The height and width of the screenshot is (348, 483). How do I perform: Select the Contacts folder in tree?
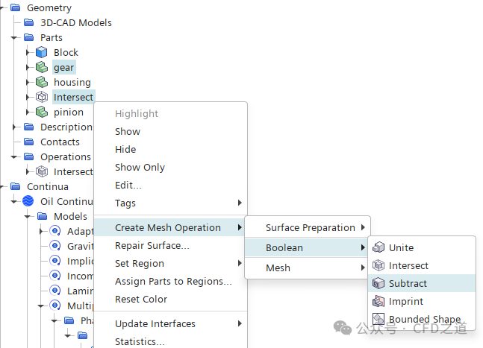click(x=60, y=142)
